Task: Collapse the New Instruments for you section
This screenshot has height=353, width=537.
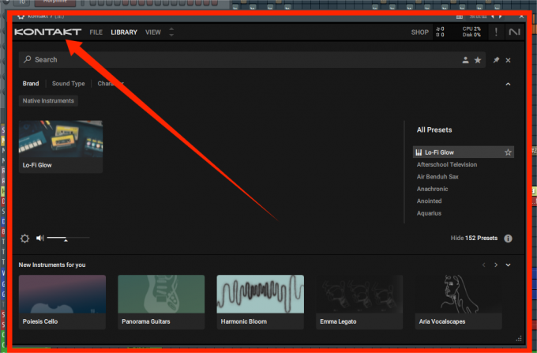Action: tap(508, 265)
